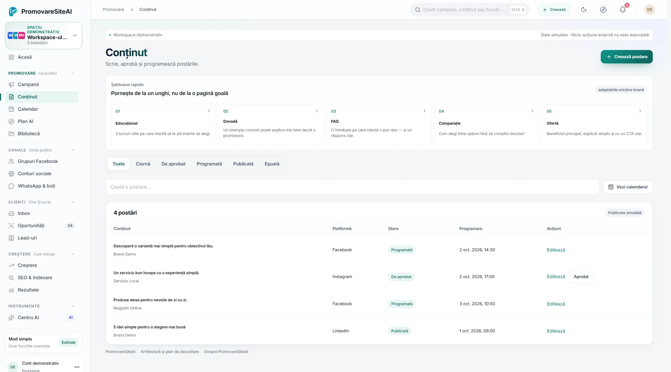
Task: Click the Bibliotecă folder icon
Action: point(11,134)
